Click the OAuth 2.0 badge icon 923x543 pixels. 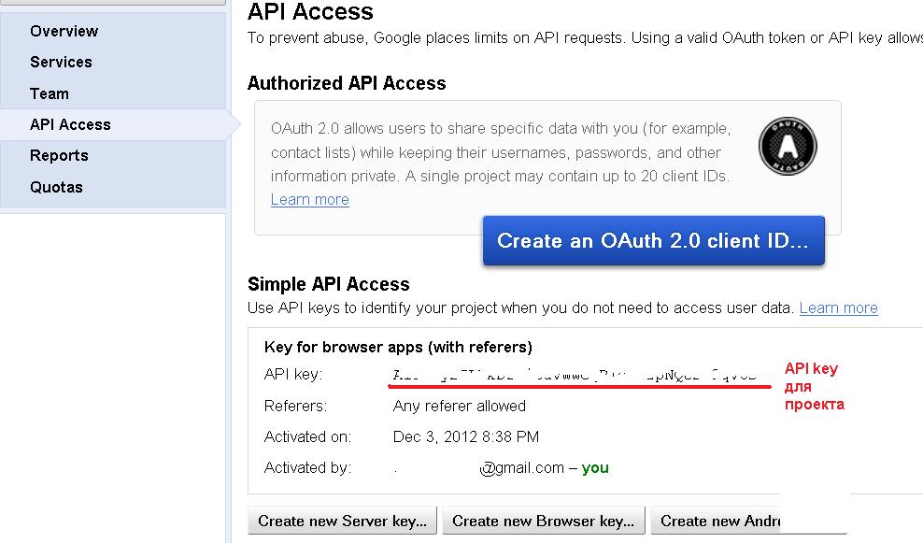click(x=786, y=146)
